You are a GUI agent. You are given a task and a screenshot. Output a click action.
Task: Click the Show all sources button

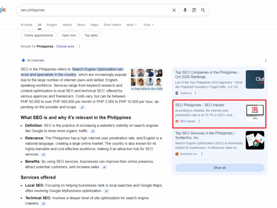[219, 168]
